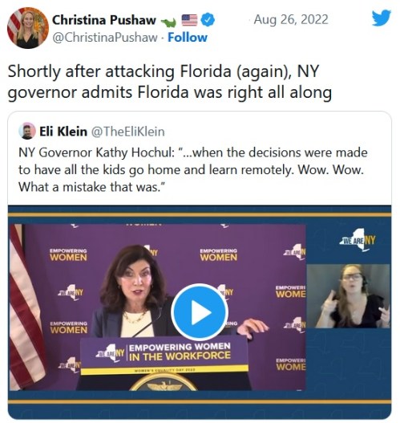The height and width of the screenshot is (423, 400).
Task: Open Eli Klein's small avatar
Action: click(27, 131)
